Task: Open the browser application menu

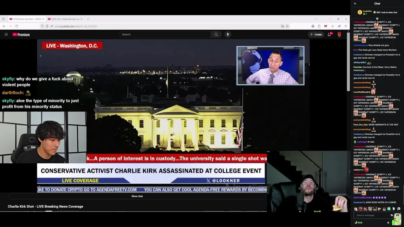Action: 346,26
